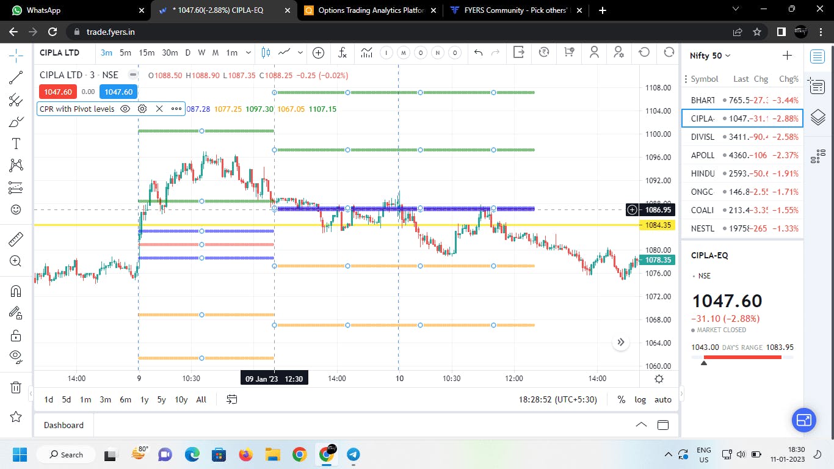Screen dimensions: 834x469
Task: Select the crosshair cursor tool
Action: tap(16, 56)
